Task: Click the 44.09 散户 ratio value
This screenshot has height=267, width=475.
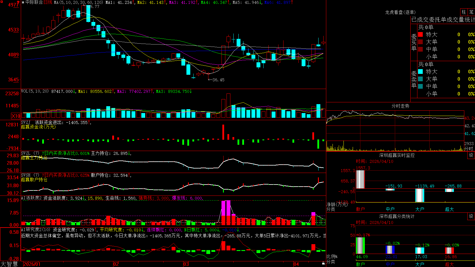Action: click(x=362, y=257)
